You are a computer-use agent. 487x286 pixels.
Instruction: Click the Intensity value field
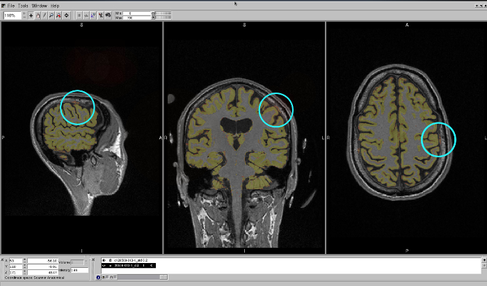click(x=79, y=270)
